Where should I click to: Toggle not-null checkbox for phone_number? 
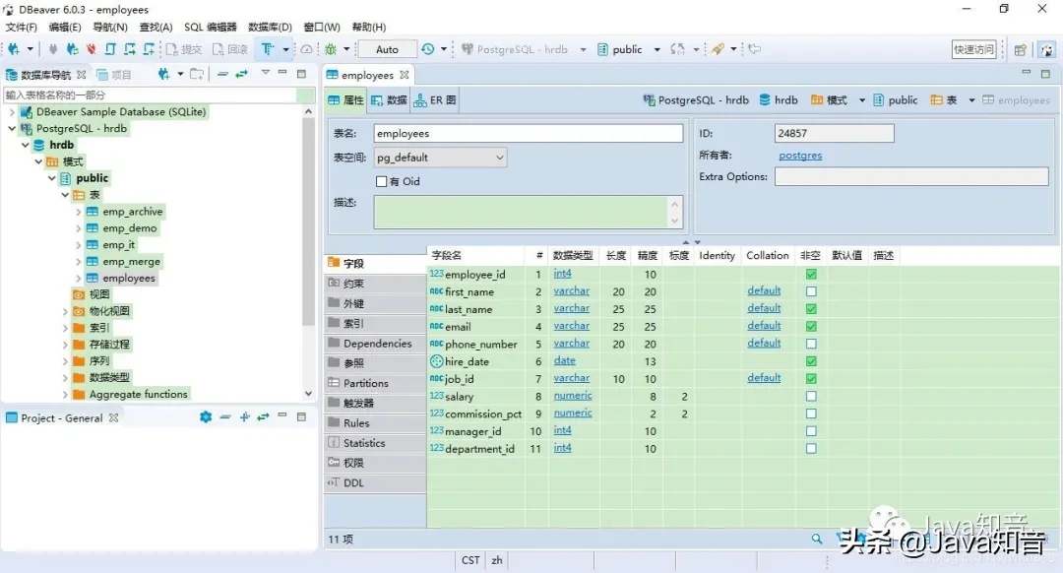pyautogui.click(x=811, y=344)
